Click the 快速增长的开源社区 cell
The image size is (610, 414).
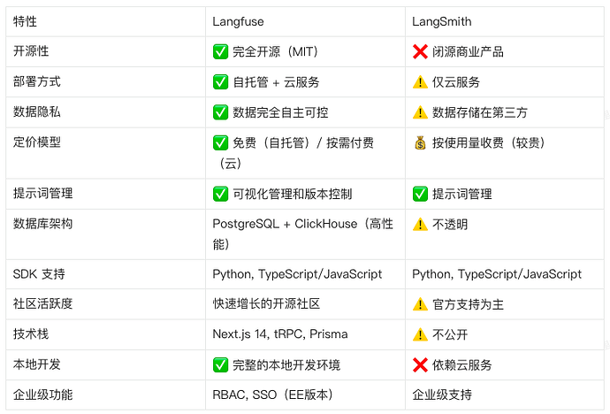point(266,304)
